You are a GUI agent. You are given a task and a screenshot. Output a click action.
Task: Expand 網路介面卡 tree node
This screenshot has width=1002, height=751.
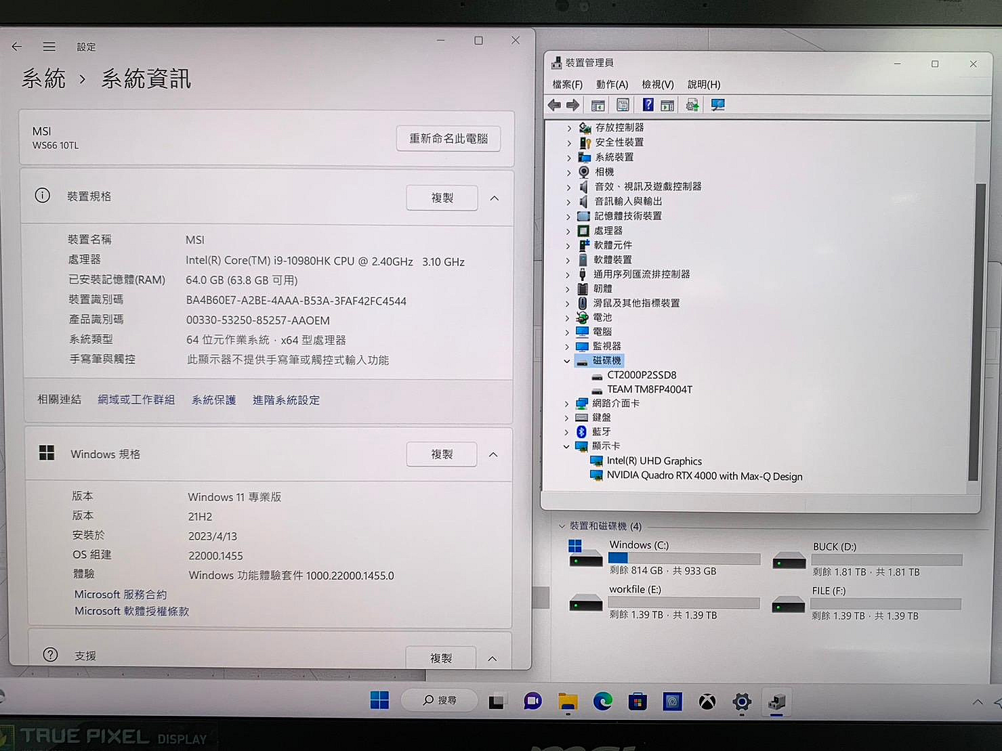tap(566, 404)
